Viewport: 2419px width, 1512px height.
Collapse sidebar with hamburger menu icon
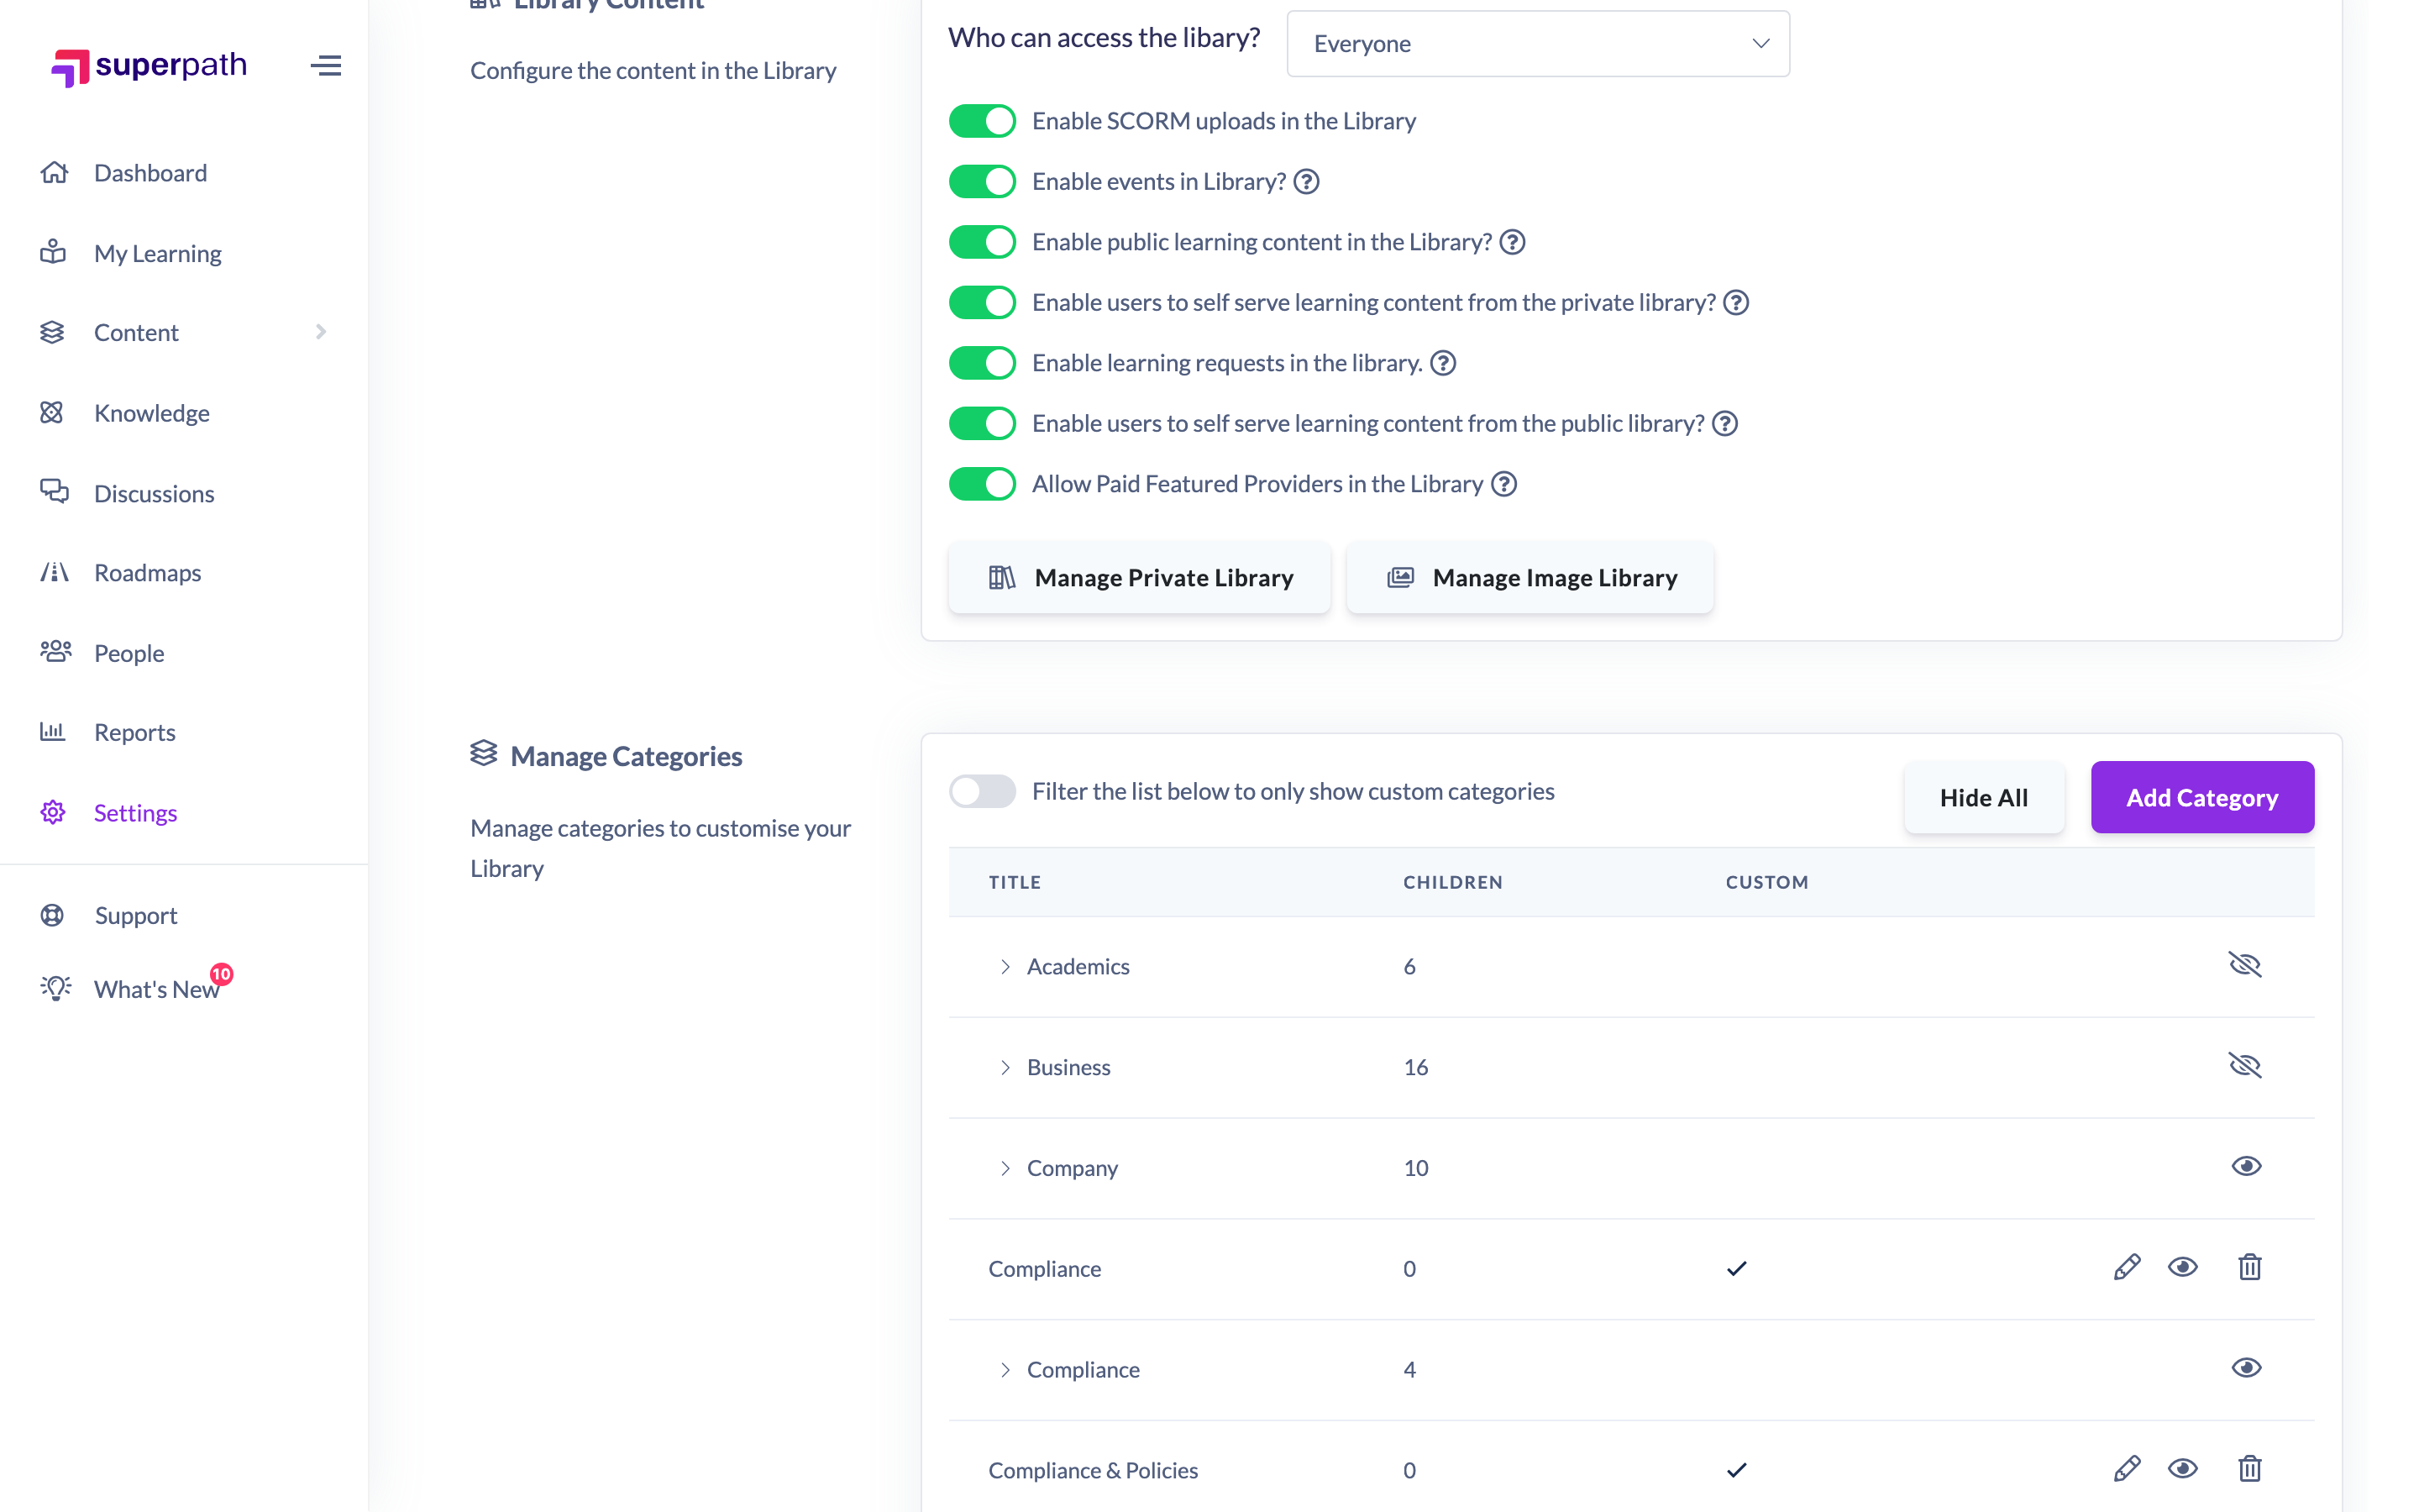pos(326,66)
